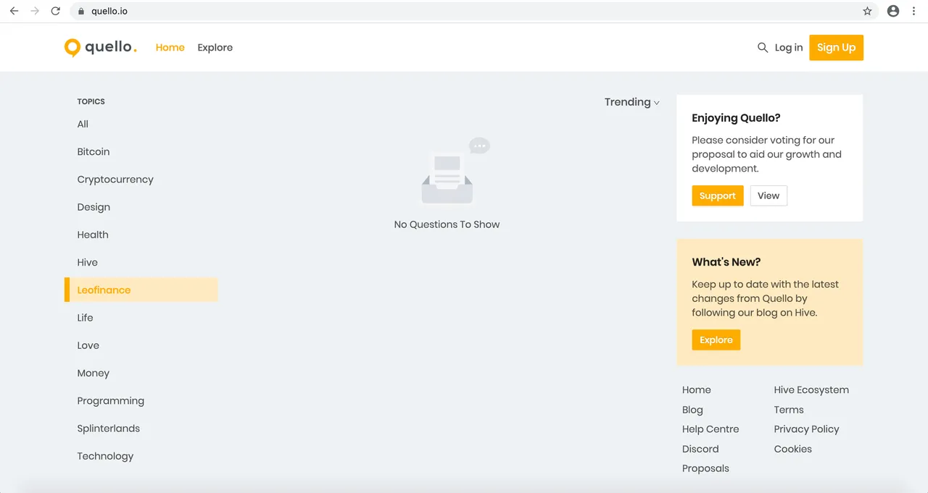
Task: Expand the Trending sort dropdown
Action: pyautogui.click(x=632, y=102)
